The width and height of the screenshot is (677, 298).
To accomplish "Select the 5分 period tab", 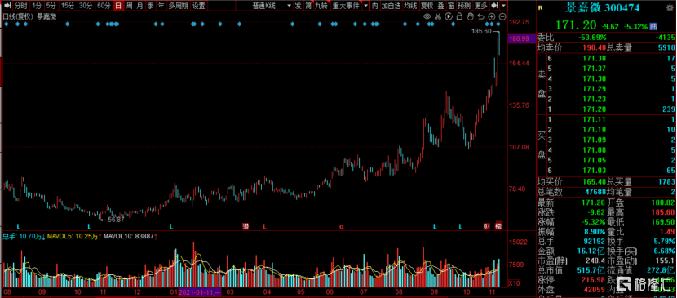I will pos(51,6).
